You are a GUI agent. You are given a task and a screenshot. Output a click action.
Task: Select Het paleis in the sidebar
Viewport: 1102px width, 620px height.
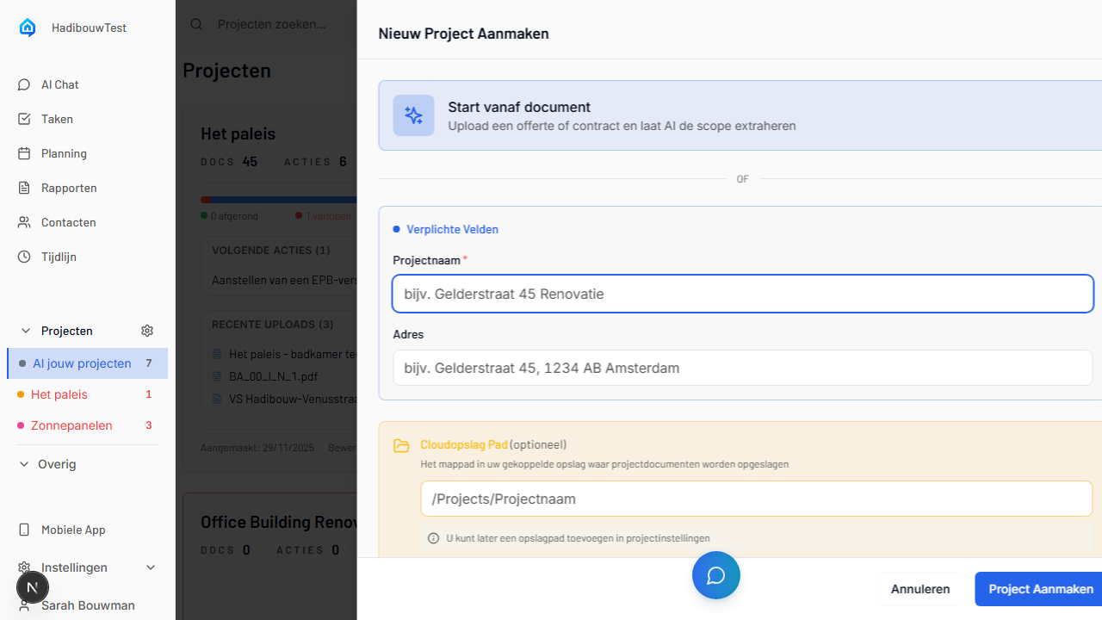click(59, 394)
